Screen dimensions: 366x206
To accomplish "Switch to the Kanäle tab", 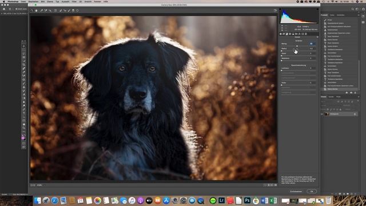I will [x=331, y=97].
